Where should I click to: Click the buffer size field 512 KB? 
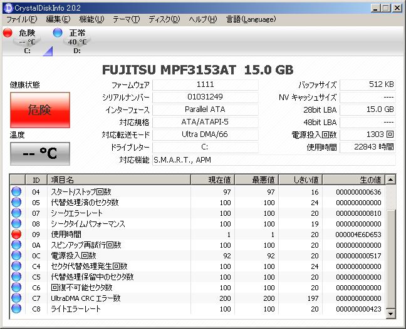click(368, 84)
